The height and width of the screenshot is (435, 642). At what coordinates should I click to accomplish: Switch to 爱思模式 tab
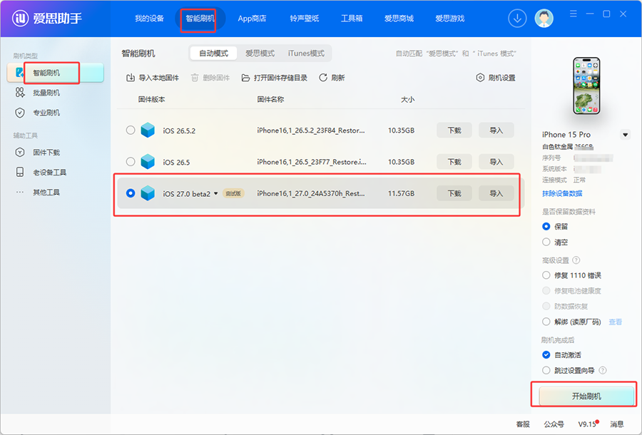click(x=260, y=53)
